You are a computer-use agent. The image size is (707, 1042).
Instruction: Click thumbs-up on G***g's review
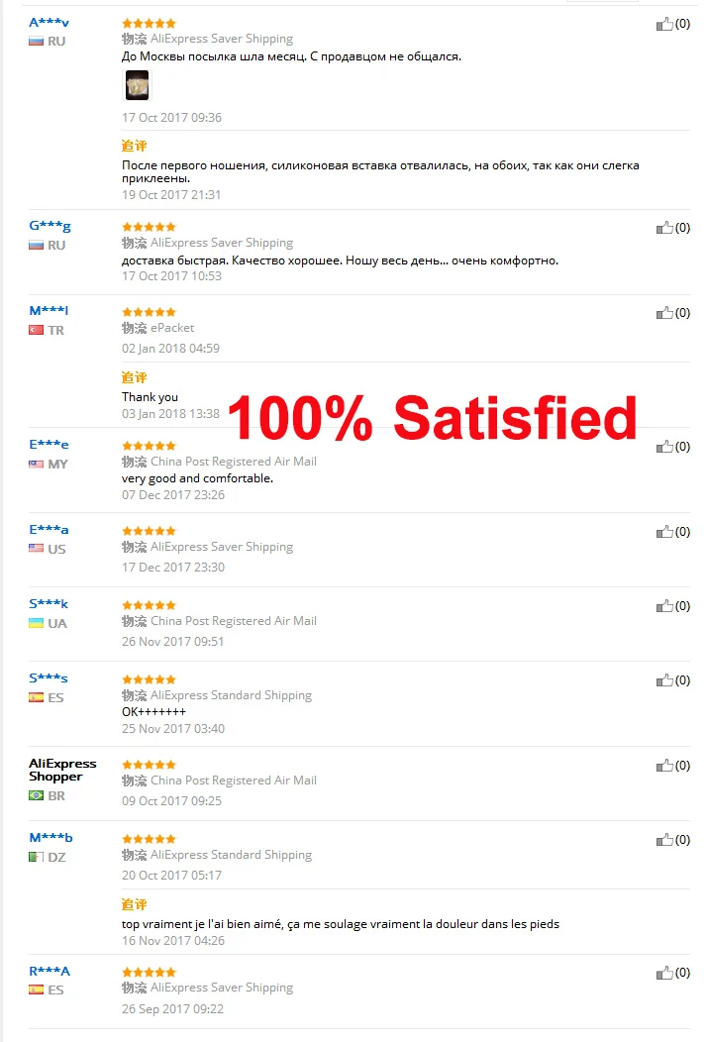664,228
